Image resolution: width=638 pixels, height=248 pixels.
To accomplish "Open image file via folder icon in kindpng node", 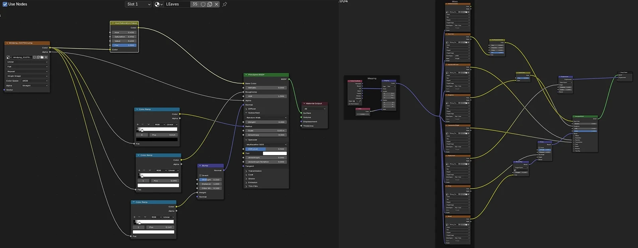I will tap(42, 57).
